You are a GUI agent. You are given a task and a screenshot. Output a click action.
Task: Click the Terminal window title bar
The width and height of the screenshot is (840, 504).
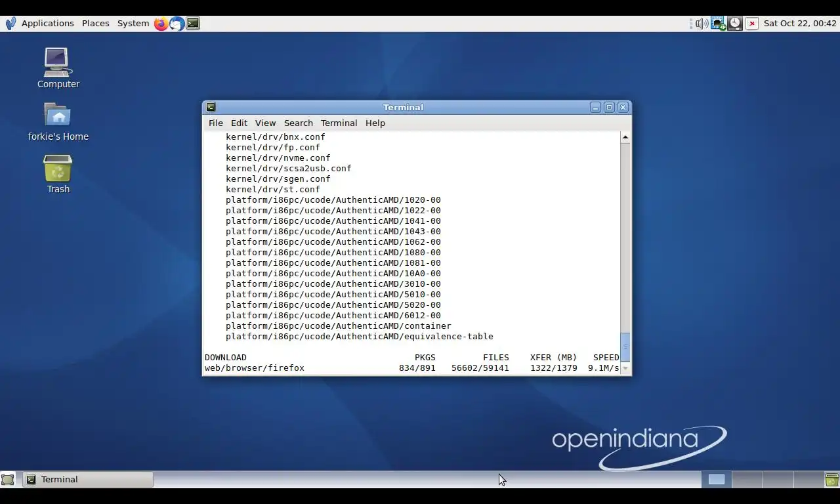coord(403,107)
